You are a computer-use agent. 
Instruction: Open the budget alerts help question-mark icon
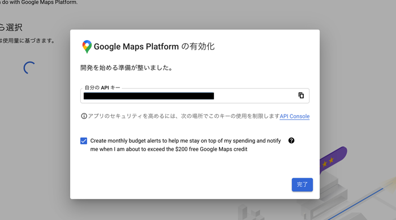point(291,140)
